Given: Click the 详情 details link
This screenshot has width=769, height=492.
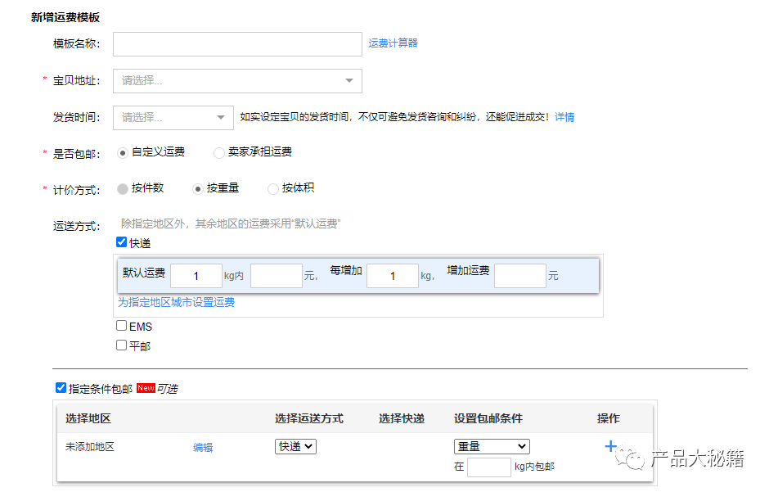Looking at the screenshot, I should 564,117.
